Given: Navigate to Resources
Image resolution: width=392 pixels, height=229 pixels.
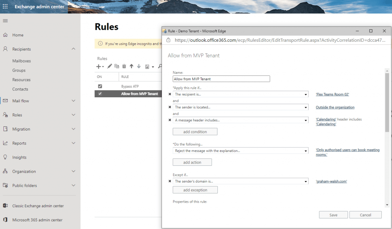Looking at the screenshot, I should point(21,80).
